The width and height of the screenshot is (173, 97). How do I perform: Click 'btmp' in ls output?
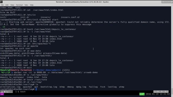click(x=62, y=87)
